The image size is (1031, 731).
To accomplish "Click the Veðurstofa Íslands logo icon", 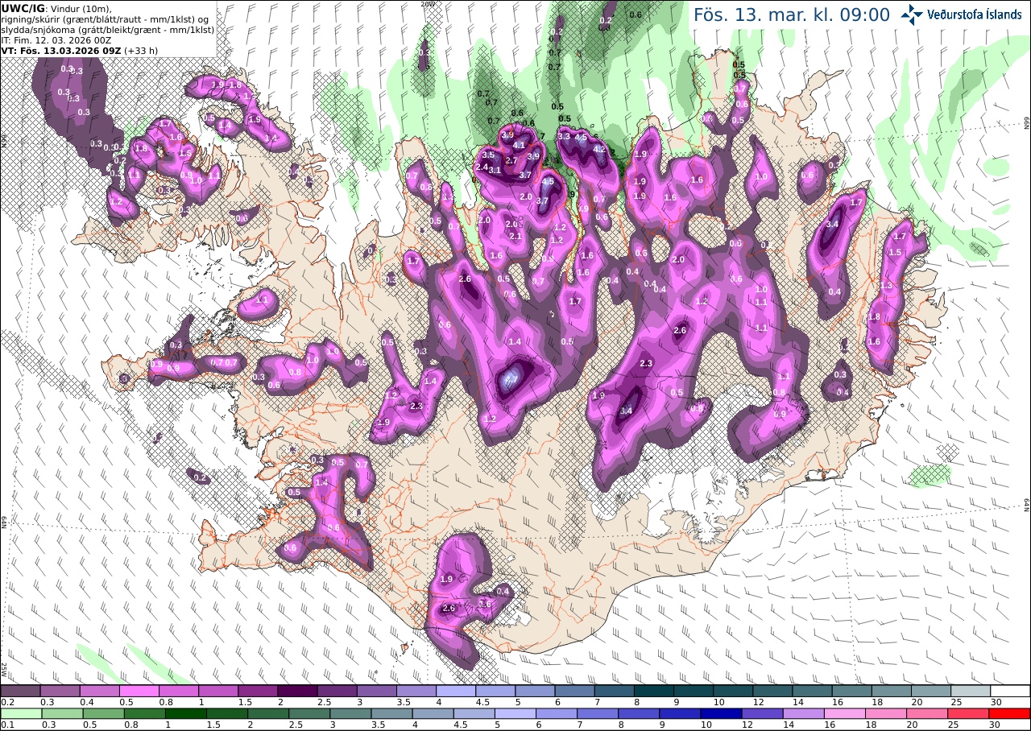I will 912,14.
